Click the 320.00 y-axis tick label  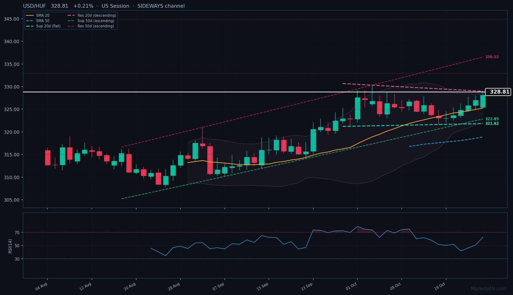click(x=12, y=132)
